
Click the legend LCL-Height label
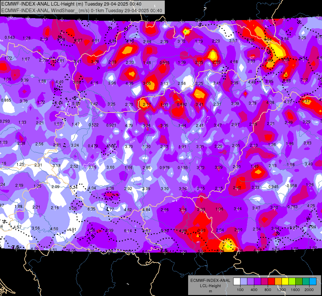click(210, 286)
